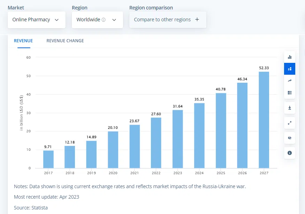Switch to bar chart view icon
Viewport: 305px width, 214px height.
pyautogui.click(x=289, y=57)
